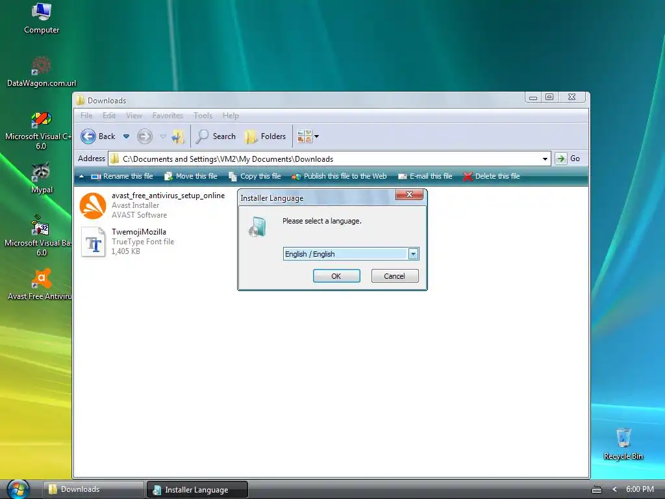Select the English / English language field
Image resolution: width=665 pixels, height=499 pixels.
(x=351, y=254)
